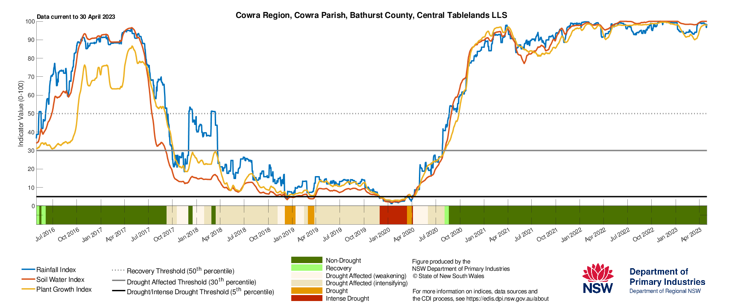Click the y-axis value 30 label
Screen dimensions: 729x307
click(x=32, y=151)
